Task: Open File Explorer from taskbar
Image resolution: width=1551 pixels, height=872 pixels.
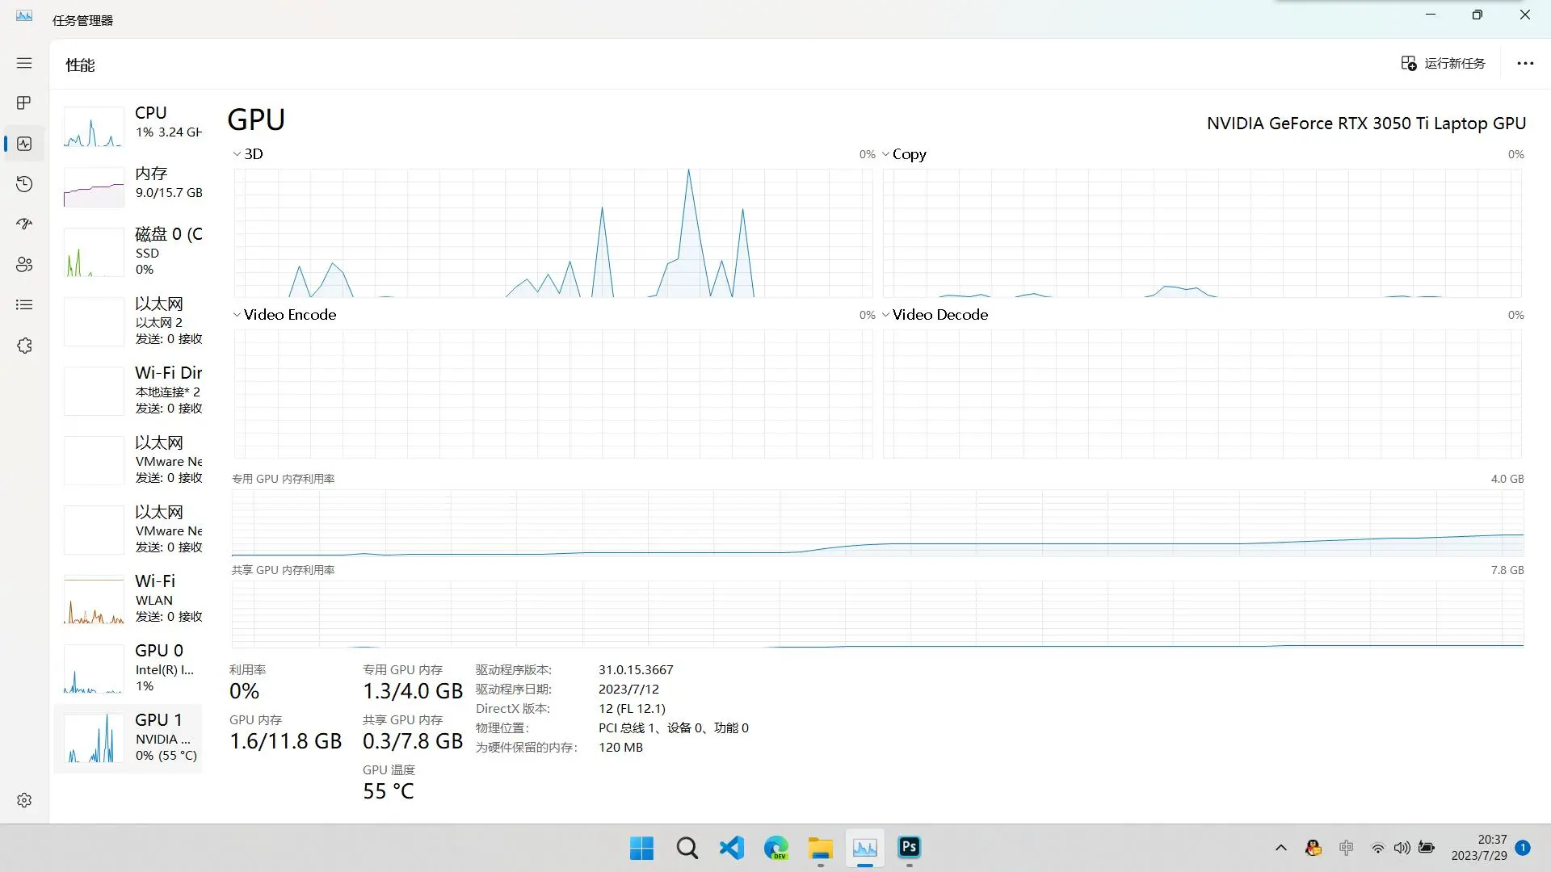Action: tap(821, 849)
